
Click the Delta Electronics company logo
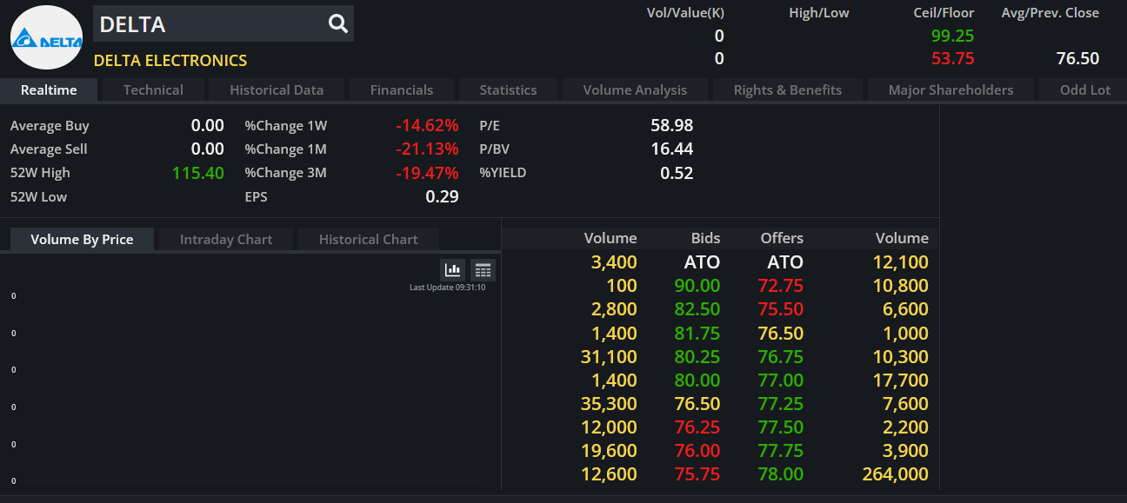[46, 38]
